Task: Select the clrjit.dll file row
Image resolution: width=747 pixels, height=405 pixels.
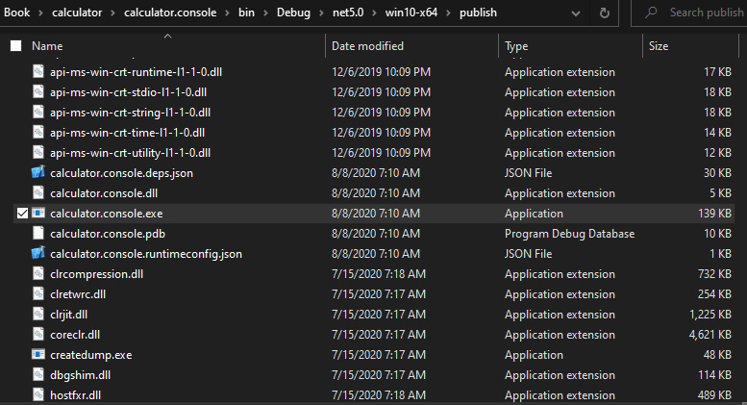Action: tap(374, 315)
